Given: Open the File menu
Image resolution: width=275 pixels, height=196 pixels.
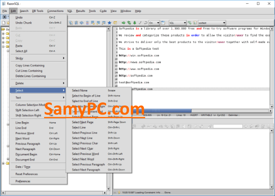Looking at the screenshot, I should [5, 11].
